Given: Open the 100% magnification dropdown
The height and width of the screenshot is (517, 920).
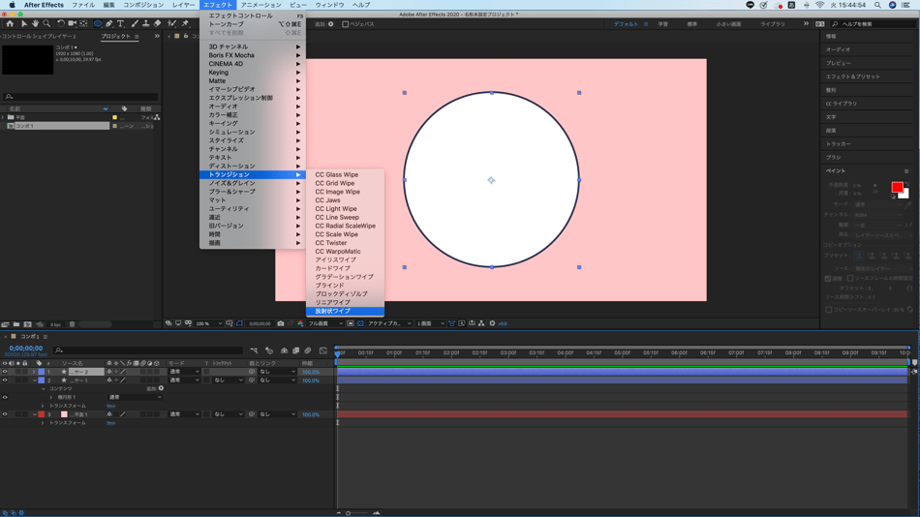Looking at the screenshot, I should [207, 323].
